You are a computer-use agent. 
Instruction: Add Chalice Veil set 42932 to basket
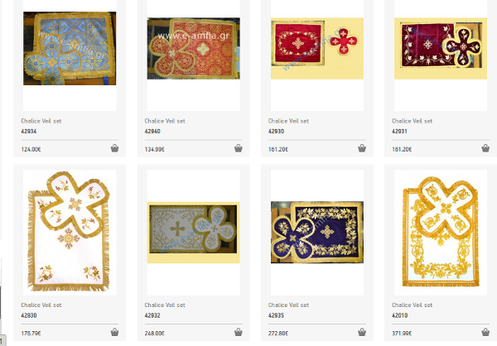[x=238, y=332]
